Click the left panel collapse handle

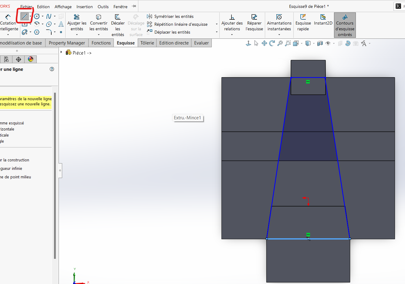[x=60, y=170]
